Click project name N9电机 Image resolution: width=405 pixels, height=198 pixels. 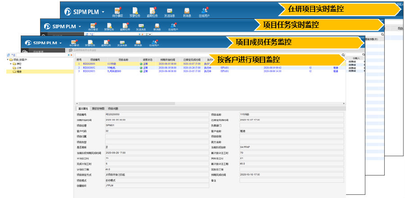click(111, 67)
